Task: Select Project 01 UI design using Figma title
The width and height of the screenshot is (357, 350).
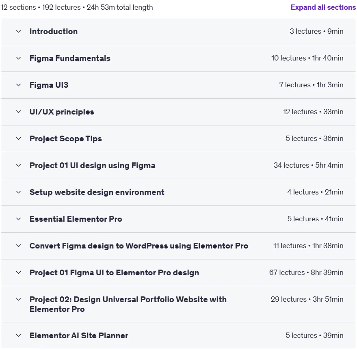Action: [x=93, y=165]
